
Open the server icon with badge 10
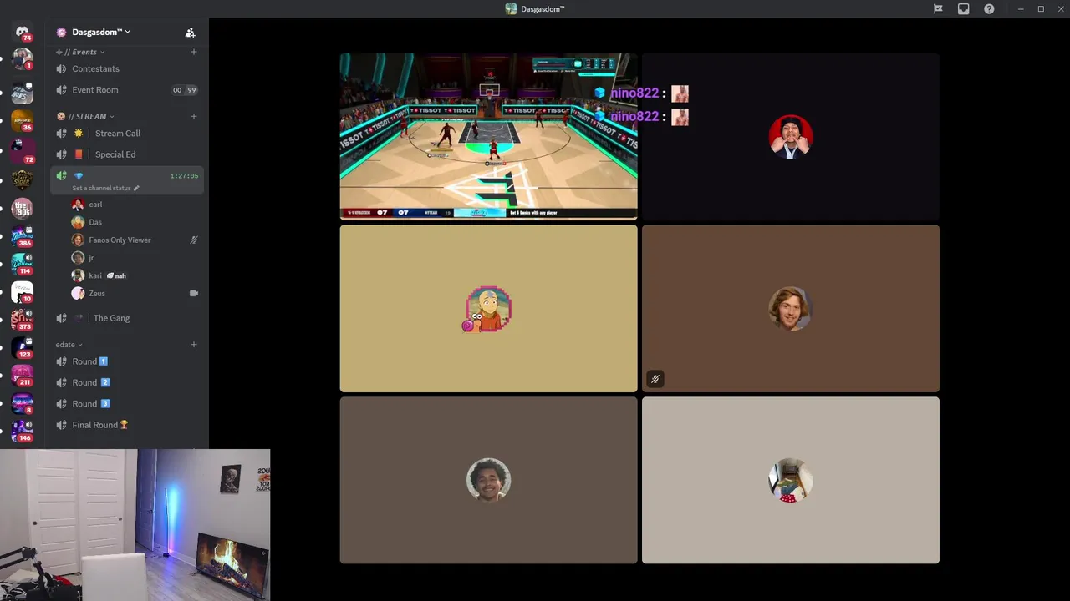(x=23, y=292)
